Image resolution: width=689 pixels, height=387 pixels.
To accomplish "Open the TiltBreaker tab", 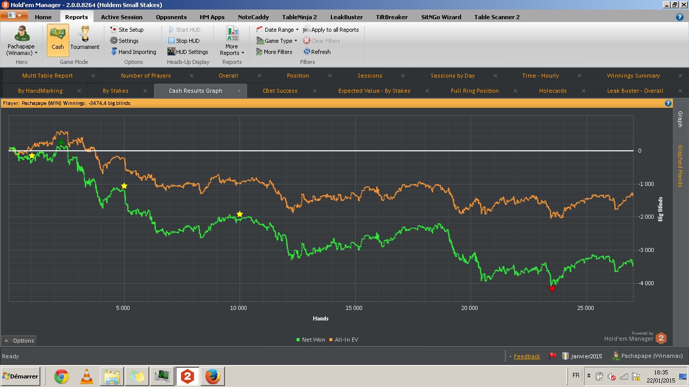I will point(392,17).
